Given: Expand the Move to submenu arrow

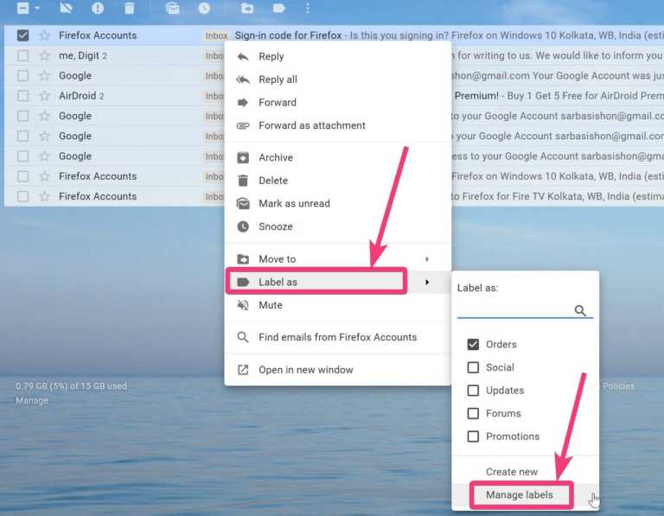Looking at the screenshot, I should (x=427, y=259).
